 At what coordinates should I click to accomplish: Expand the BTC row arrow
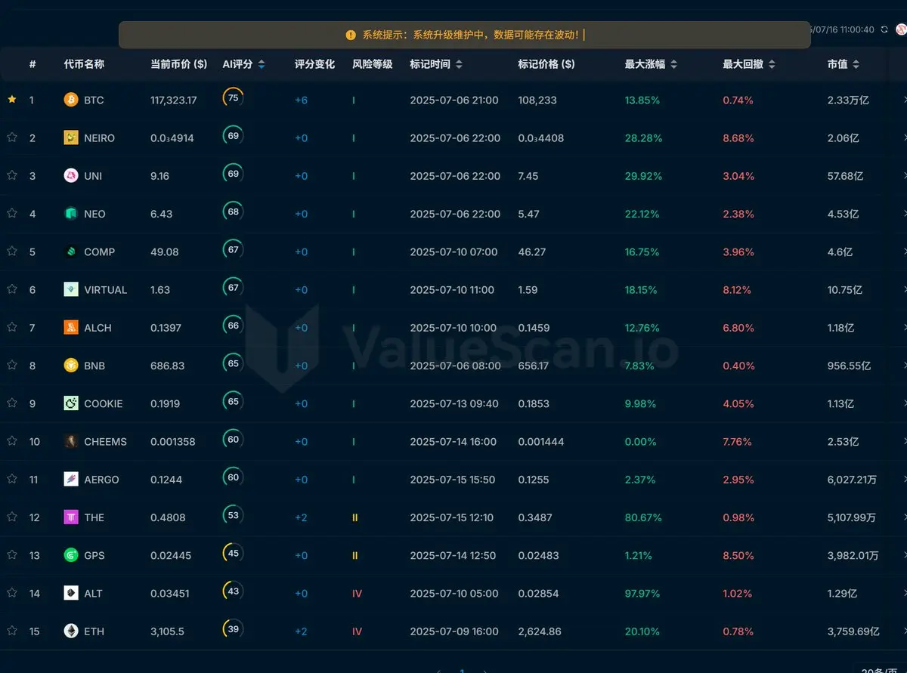[904, 100]
